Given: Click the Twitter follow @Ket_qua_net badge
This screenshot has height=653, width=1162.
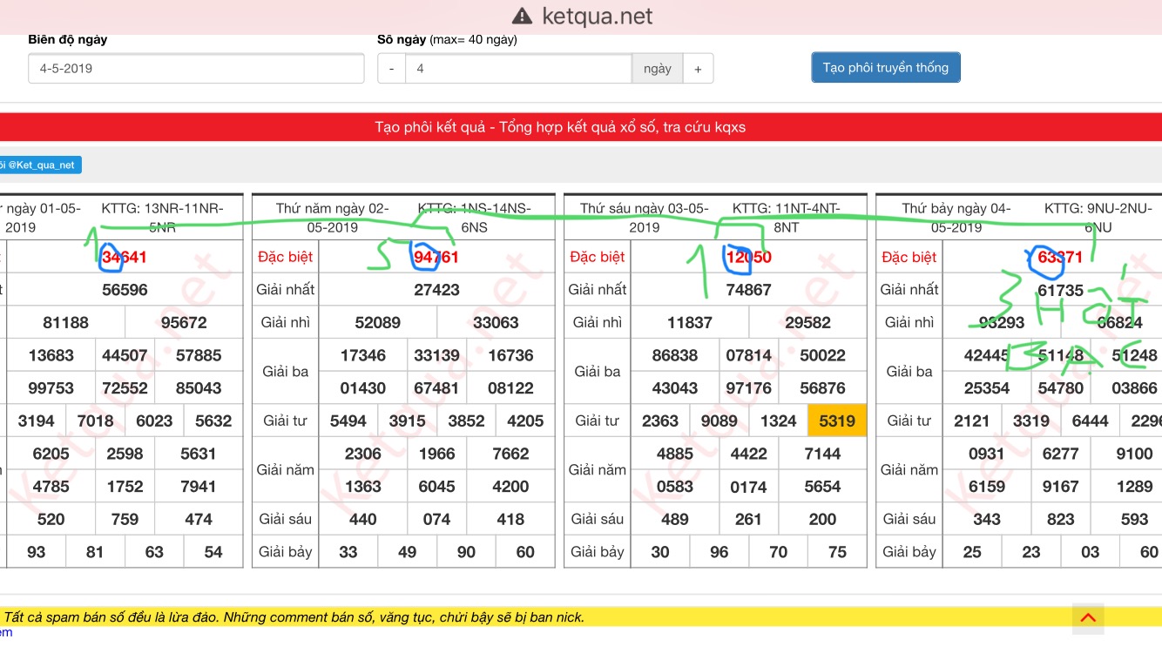Looking at the screenshot, I should (40, 165).
